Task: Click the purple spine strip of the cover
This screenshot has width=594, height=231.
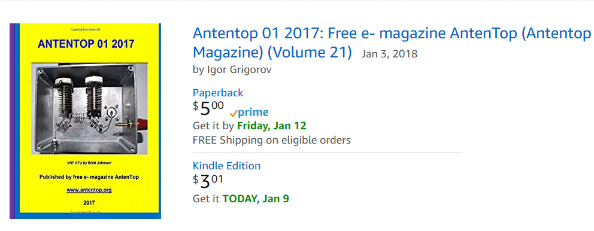Action: [12, 121]
